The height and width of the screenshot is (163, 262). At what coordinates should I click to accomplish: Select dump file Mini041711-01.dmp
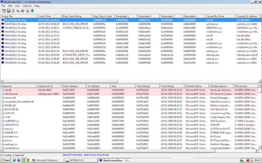point(15,59)
